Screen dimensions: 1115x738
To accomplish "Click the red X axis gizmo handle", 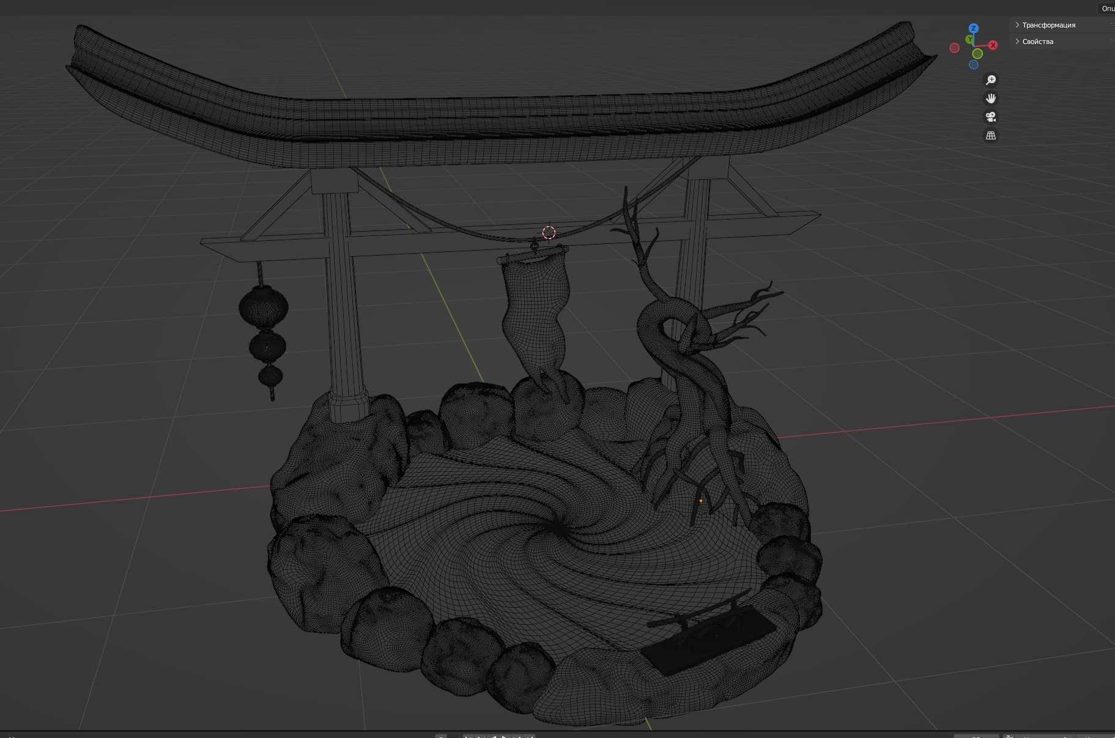I will [x=993, y=45].
